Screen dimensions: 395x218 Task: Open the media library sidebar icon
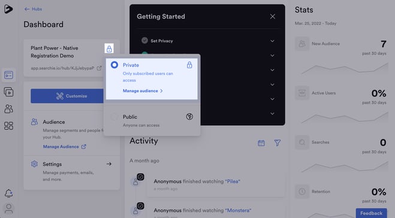8,92
